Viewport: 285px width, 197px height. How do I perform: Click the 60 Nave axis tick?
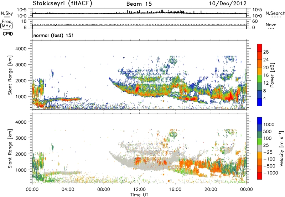[255, 21]
